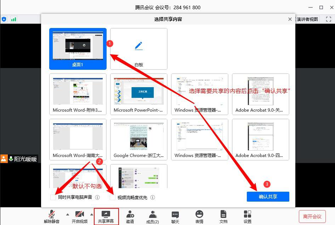Screen dimensions: 335x225
Task: Open 共享屏幕 share screen tool
Action: [106, 216]
